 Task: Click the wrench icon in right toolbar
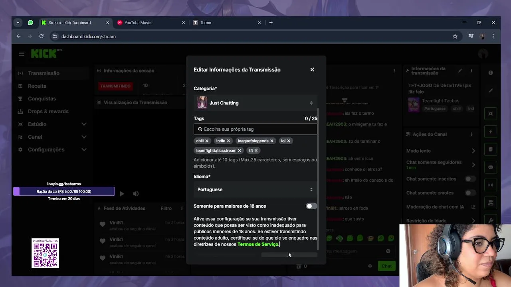491,220
